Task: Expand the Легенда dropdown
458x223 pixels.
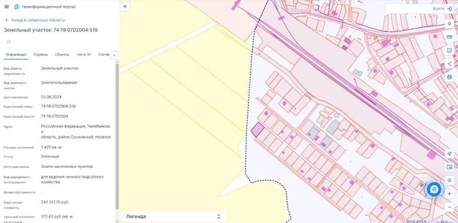Action: (173, 216)
